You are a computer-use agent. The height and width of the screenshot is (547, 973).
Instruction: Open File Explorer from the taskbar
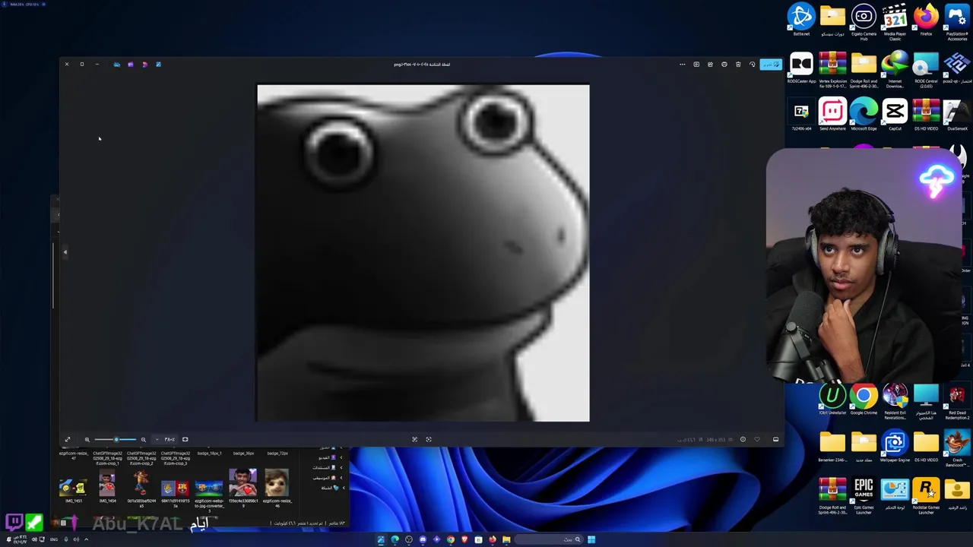click(x=506, y=540)
